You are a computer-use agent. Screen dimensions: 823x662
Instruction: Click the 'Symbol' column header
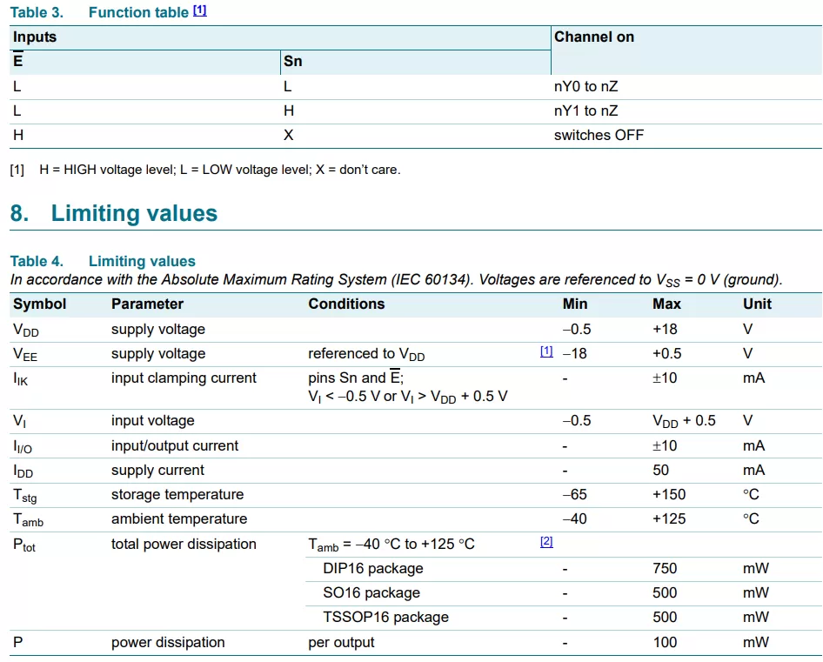point(40,304)
